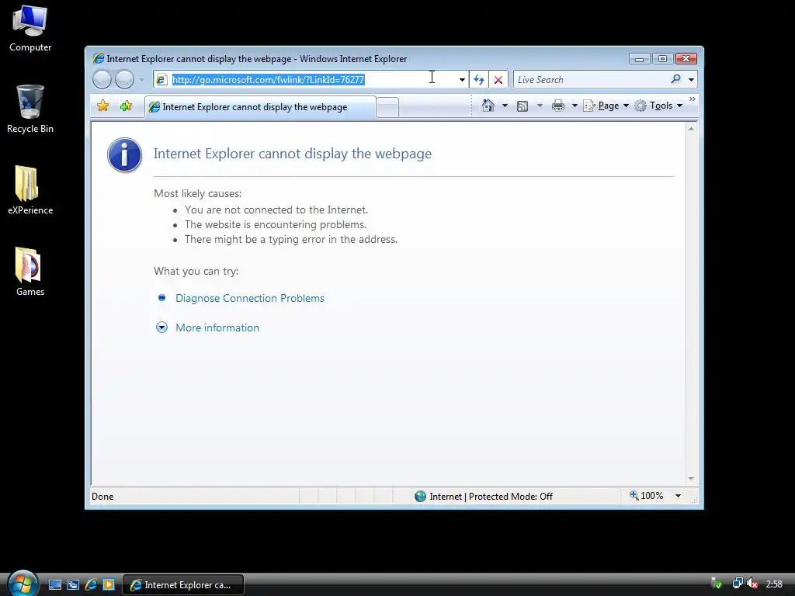This screenshot has height=596, width=795.
Task: Open the Tools menu
Action: pos(658,106)
